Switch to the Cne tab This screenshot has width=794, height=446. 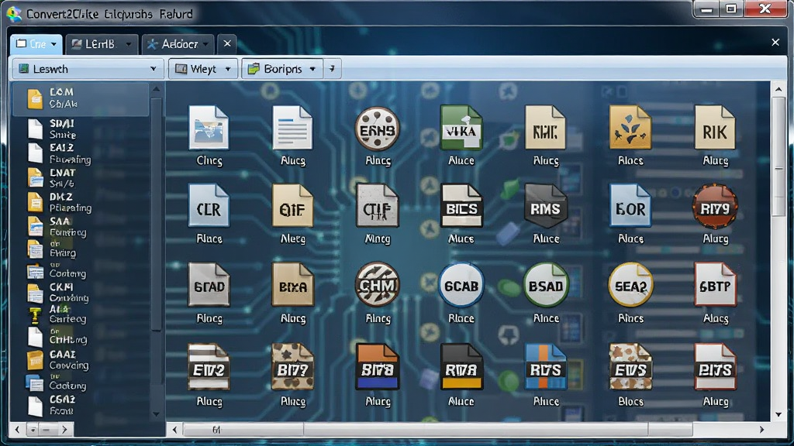click(x=36, y=44)
